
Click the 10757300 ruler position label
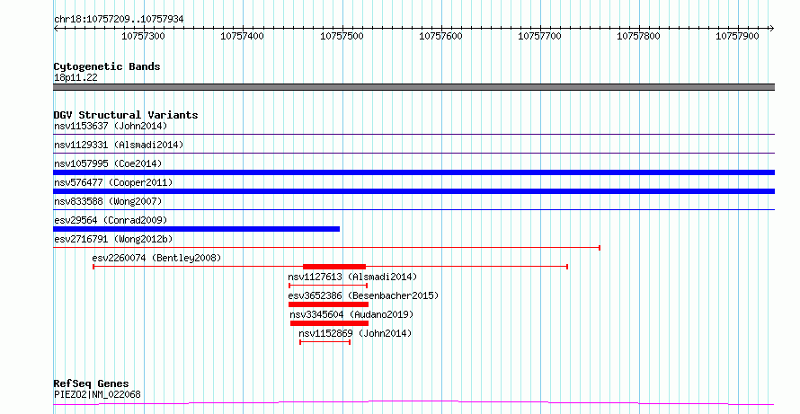pyautogui.click(x=143, y=36)
